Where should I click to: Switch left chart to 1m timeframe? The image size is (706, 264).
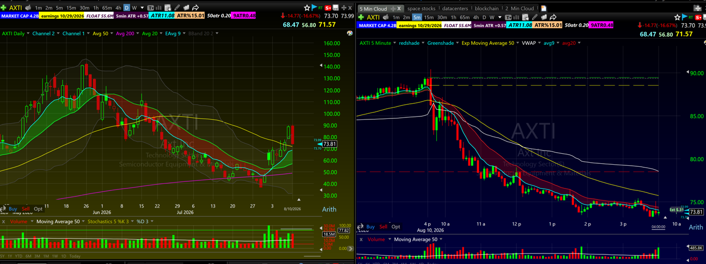pyautogui.click(x=38, y=8)
